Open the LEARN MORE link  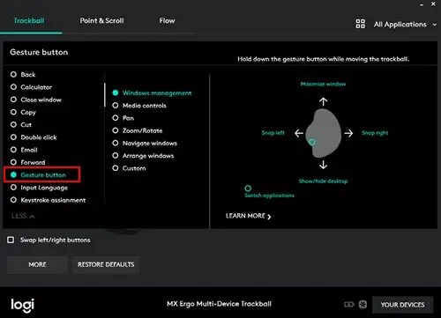coord(248,216)
